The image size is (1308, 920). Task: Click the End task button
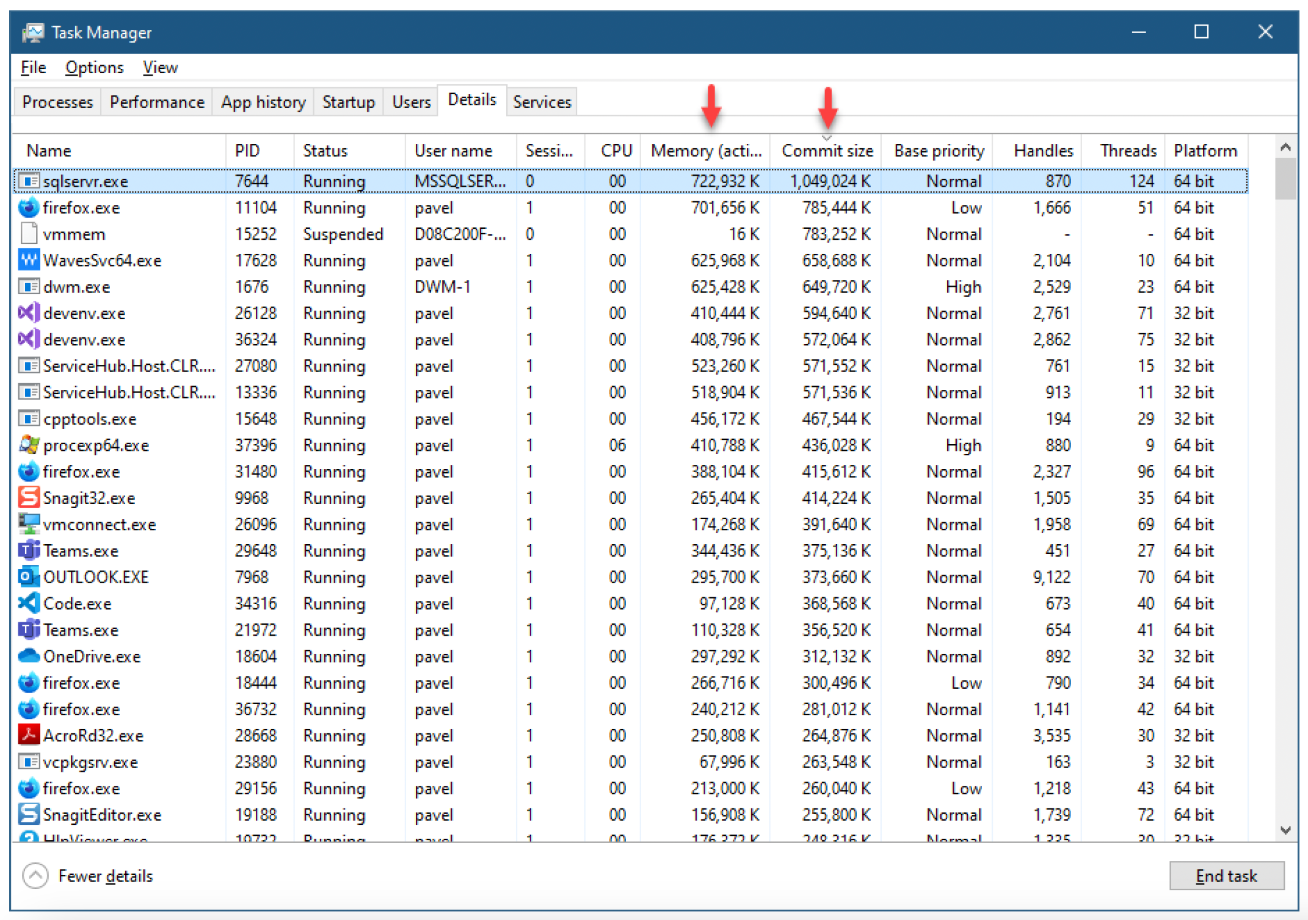pyautogui.click(x=1227, y=876)
